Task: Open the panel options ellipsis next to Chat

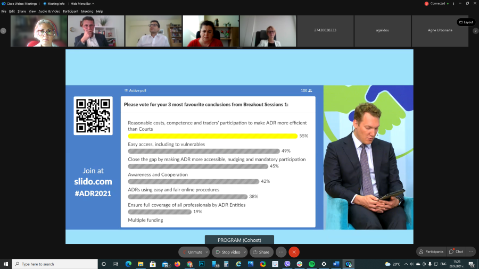Action: [471, 251]
